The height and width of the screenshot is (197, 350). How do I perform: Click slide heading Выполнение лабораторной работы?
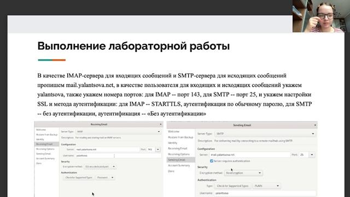[133, 46]
